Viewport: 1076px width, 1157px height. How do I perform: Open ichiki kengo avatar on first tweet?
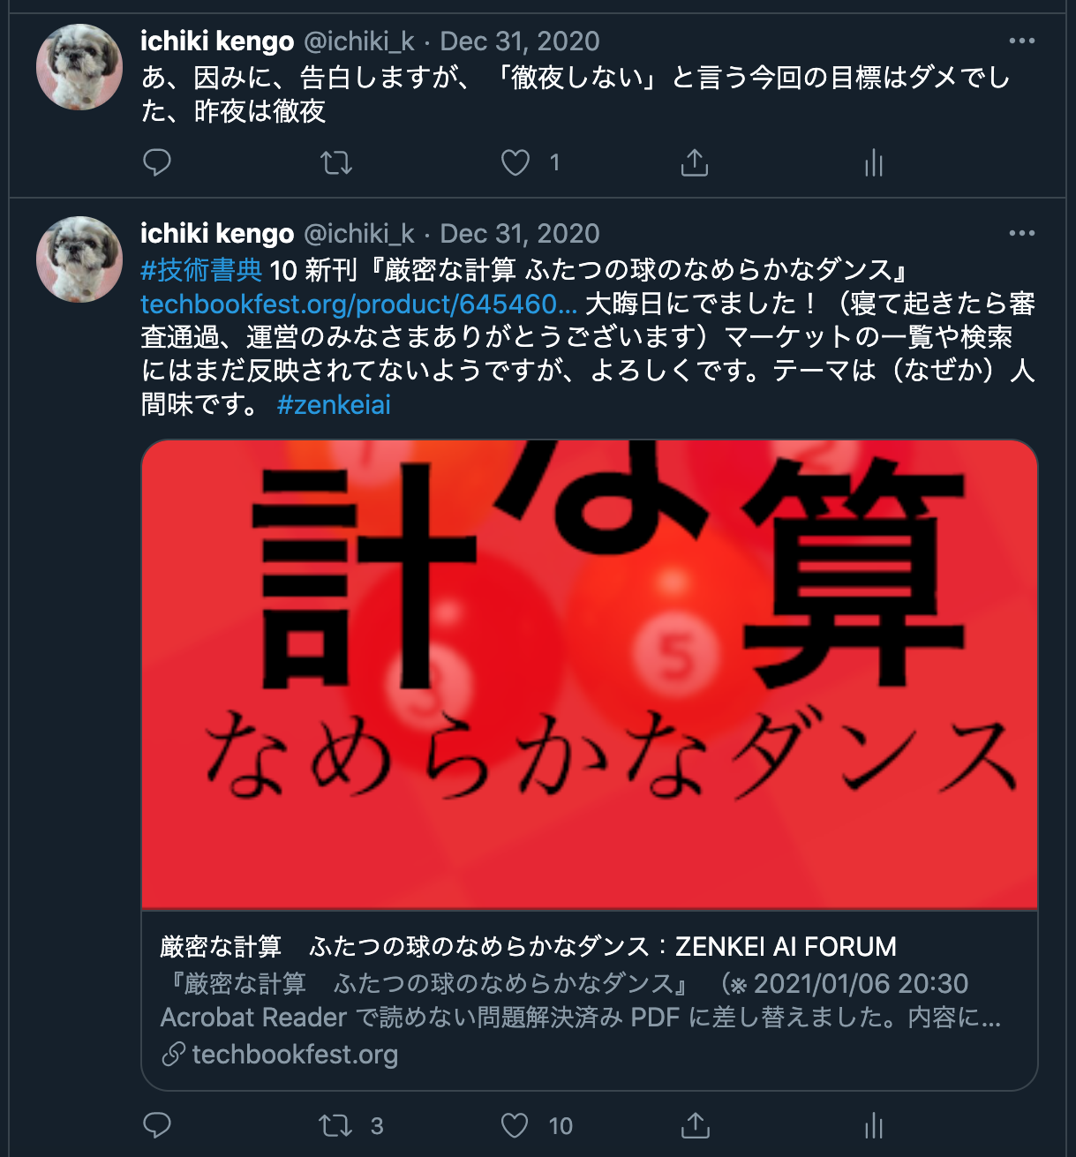pyautogui.click(x=79, y=67)
